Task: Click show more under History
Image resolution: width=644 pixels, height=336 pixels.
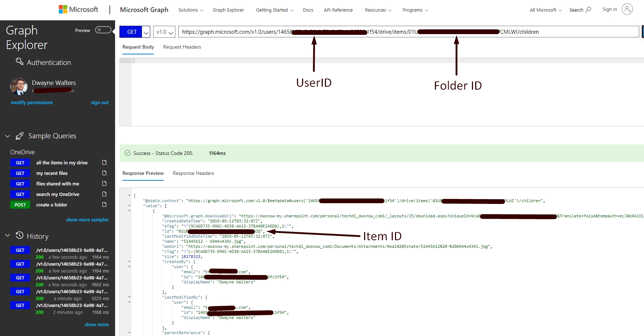Action: coord(97,325)
